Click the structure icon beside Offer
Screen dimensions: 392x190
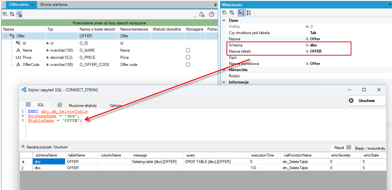click(x=12, y=36)
